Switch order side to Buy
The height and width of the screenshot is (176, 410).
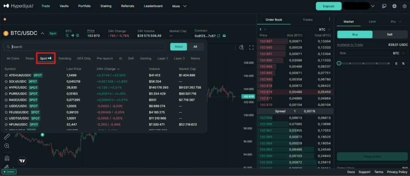(355, 34)
